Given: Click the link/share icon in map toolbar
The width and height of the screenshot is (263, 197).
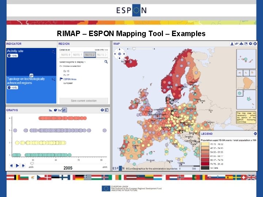Looking at the screenshot, I should click(x=236, y=44).
